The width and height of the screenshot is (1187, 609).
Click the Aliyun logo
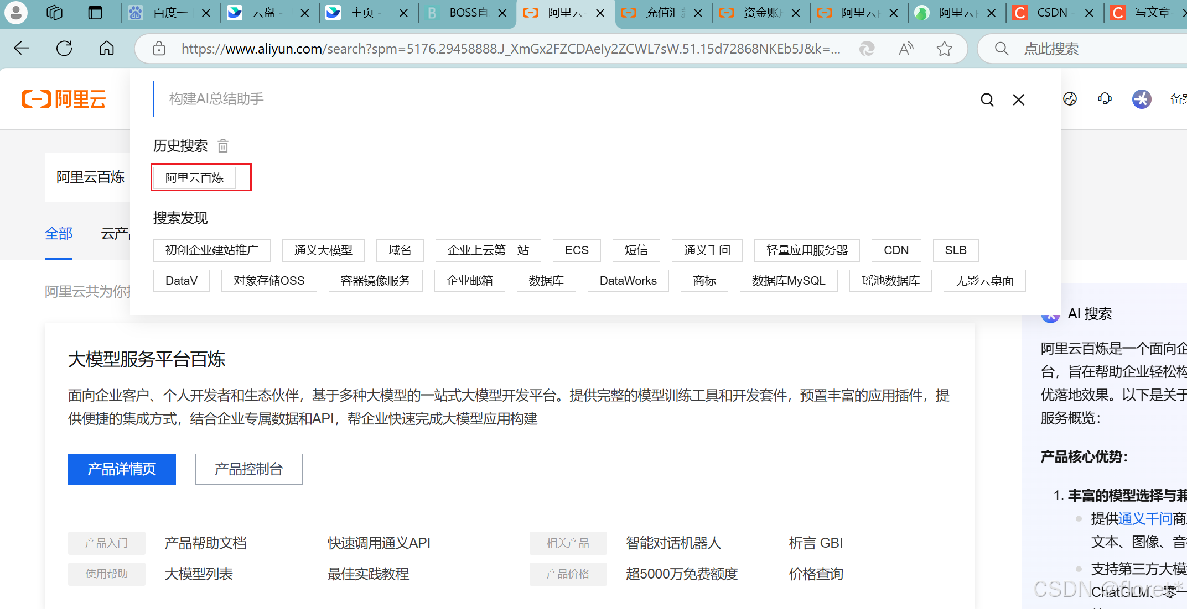coord(64,99)
